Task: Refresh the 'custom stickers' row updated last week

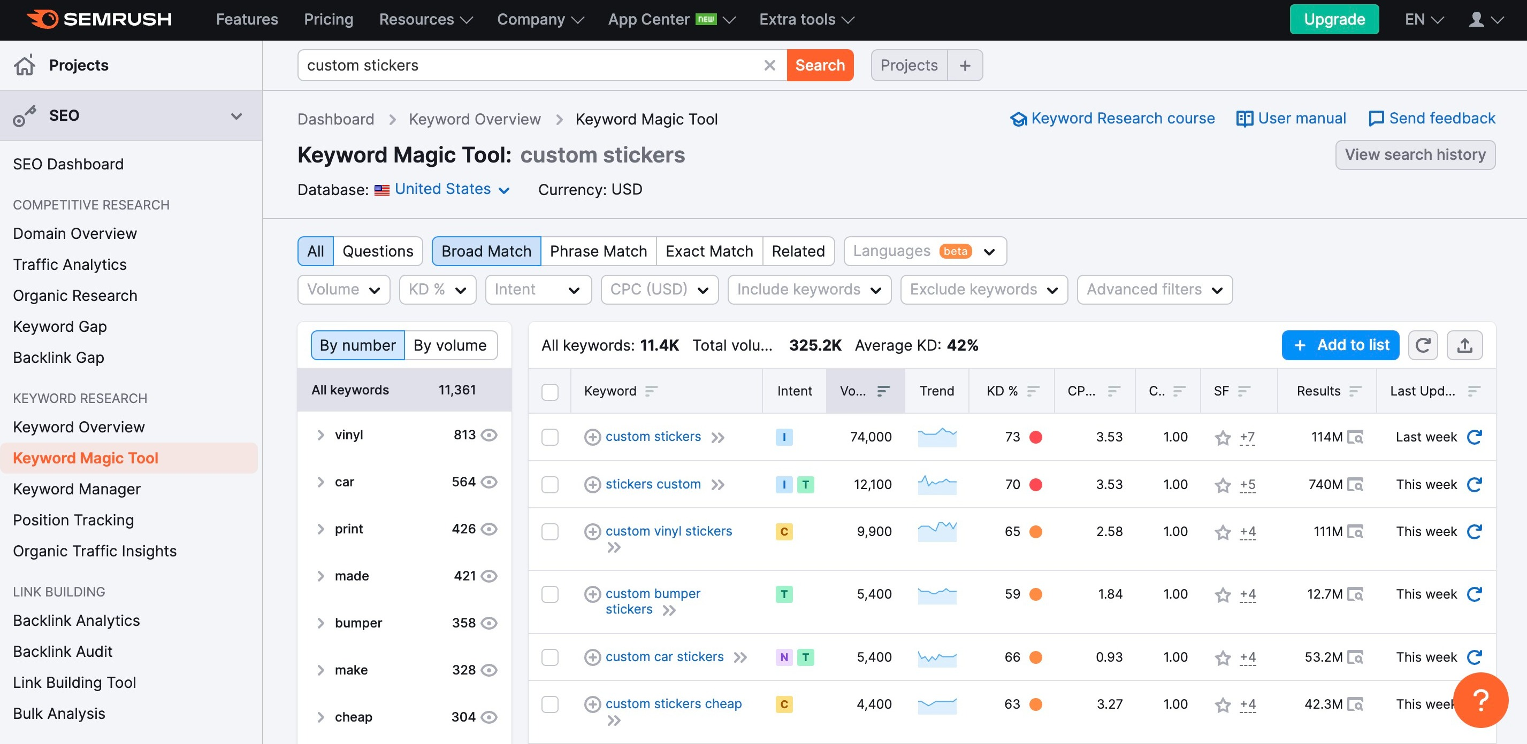Action: pyautogui.click(x=1474, y=437)
